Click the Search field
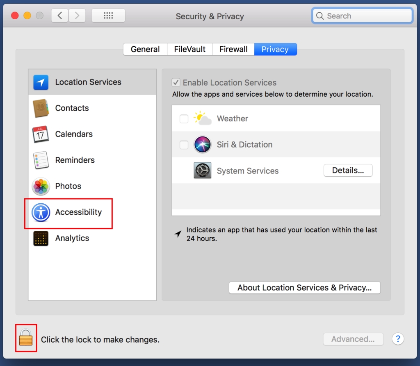This screenshot has width=420, height=366. tap(362, 16)
